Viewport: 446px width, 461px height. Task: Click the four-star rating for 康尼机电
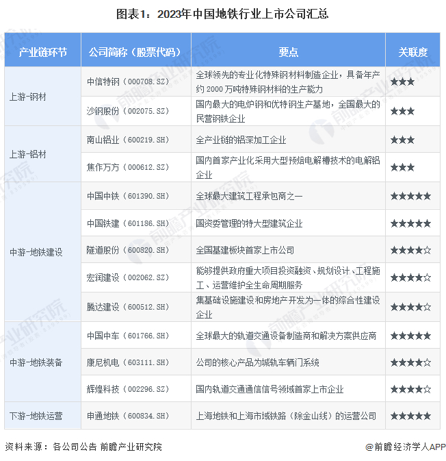pos(410,362)
